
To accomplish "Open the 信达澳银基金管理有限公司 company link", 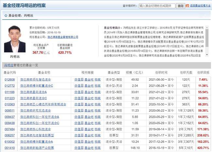I will pyautogui.click(x=63, y=37).
